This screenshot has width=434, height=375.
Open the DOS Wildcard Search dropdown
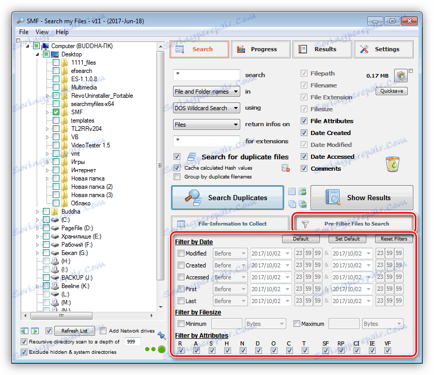coord(207,108)
